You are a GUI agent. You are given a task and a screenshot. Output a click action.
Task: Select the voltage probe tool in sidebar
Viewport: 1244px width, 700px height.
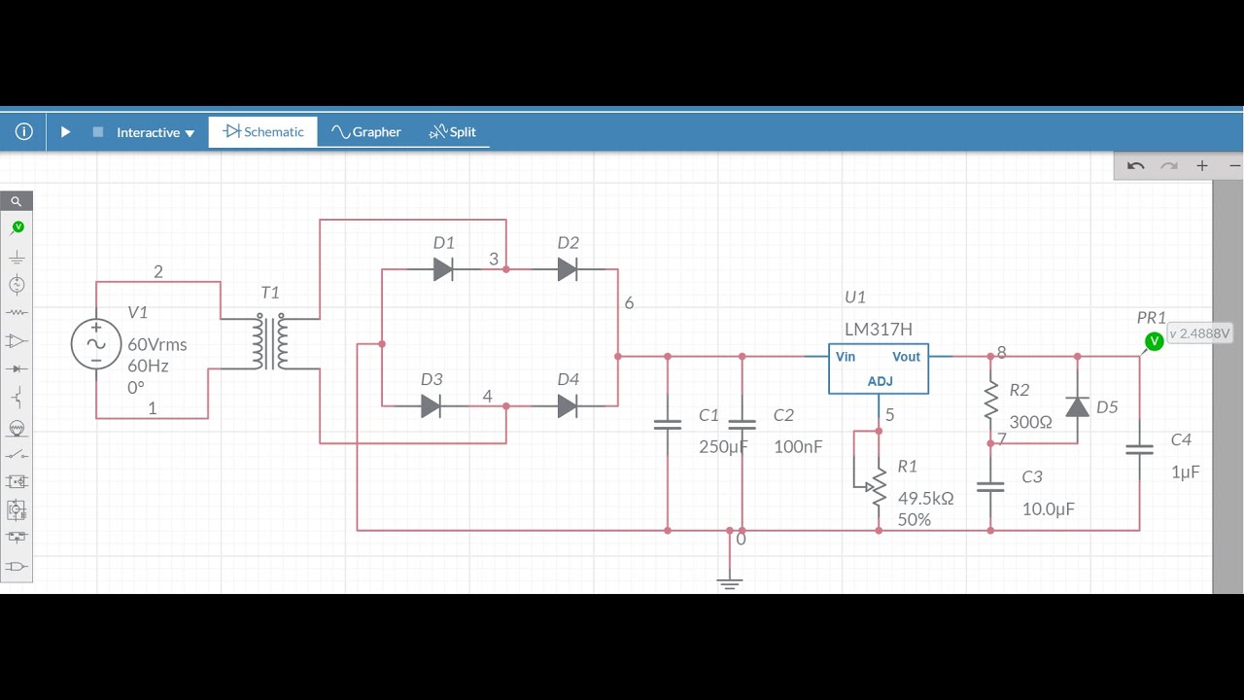pyautogui.click(x=17, y=227)
